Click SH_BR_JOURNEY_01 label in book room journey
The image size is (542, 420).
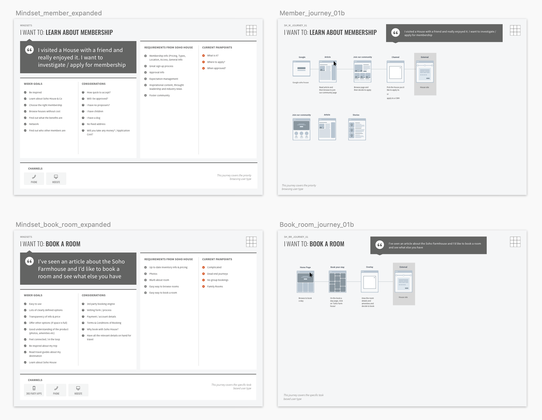(x=296, y=237)
